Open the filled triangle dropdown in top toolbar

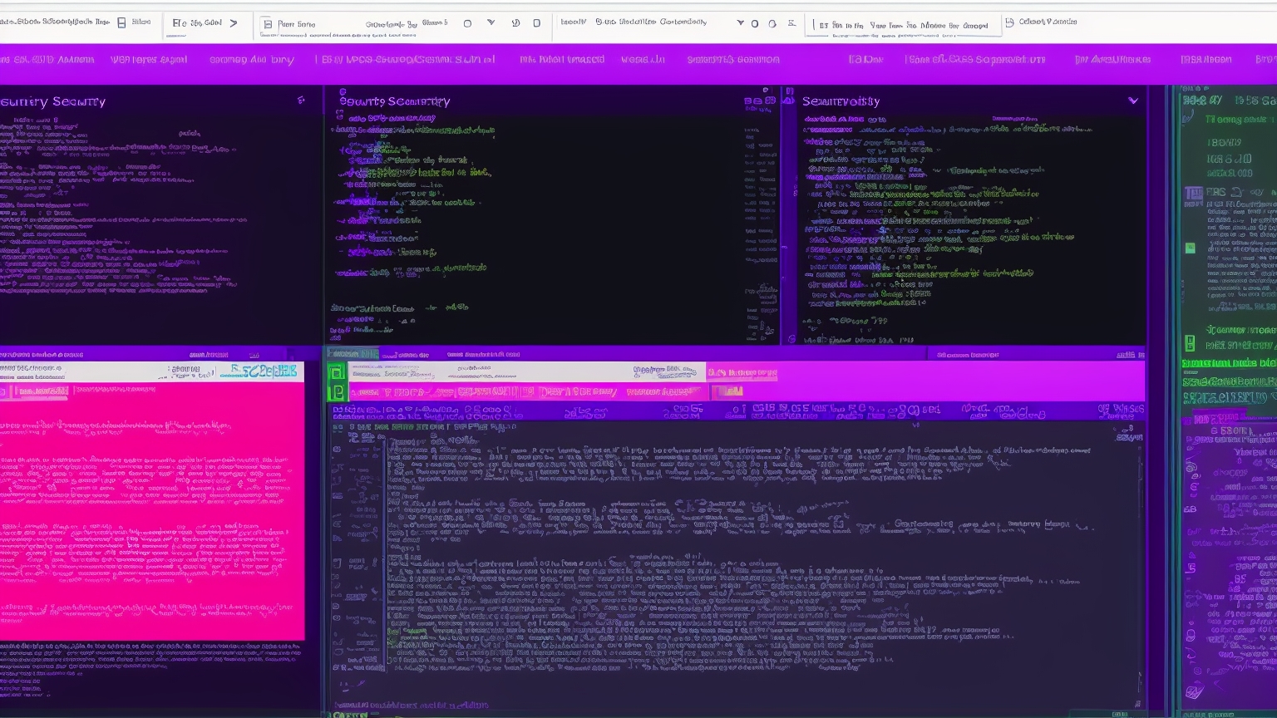(740, 23)
